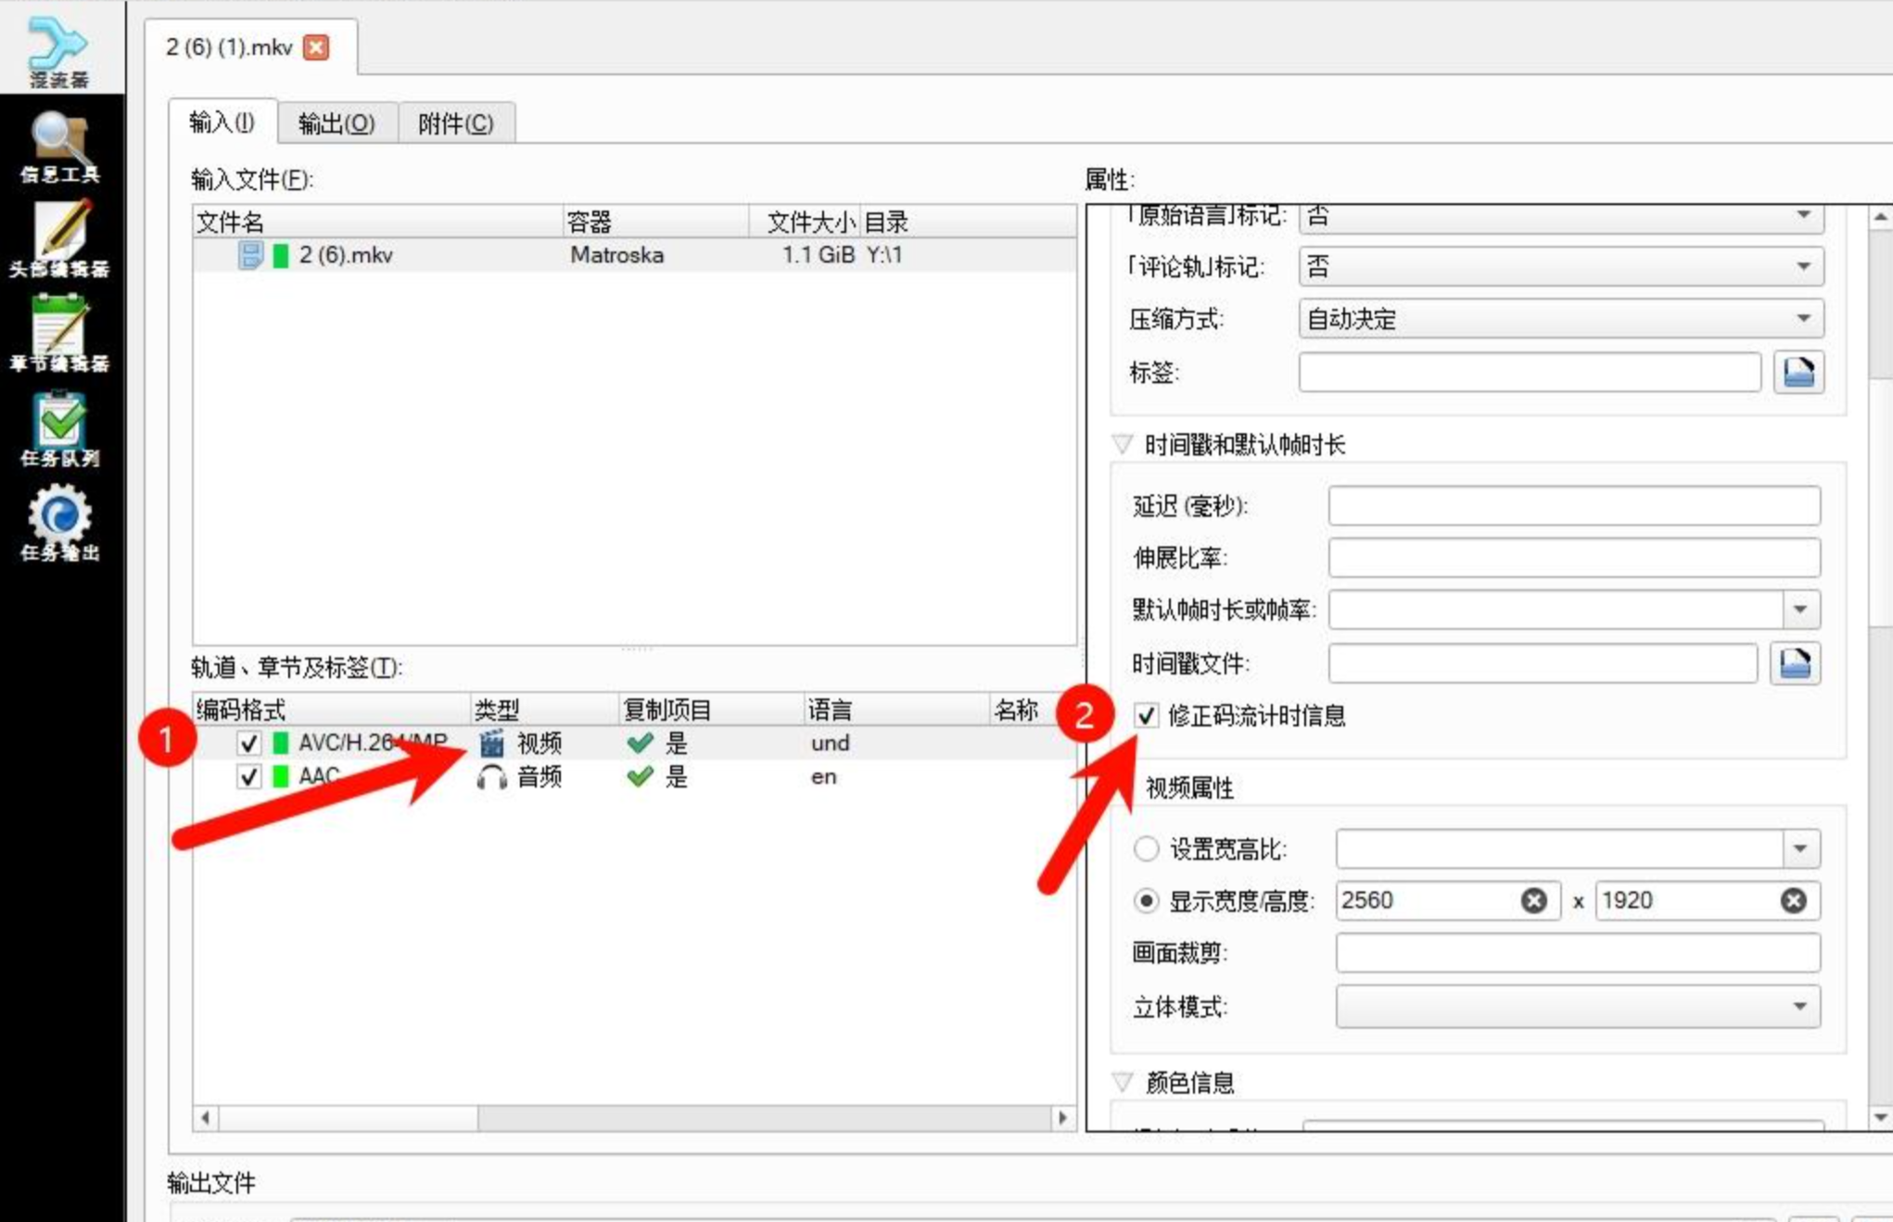The image size is (1893, 1222).
Task: Open the 默认帧时长或帧率 combo box arrow
Action: (x=1800, y=610)
